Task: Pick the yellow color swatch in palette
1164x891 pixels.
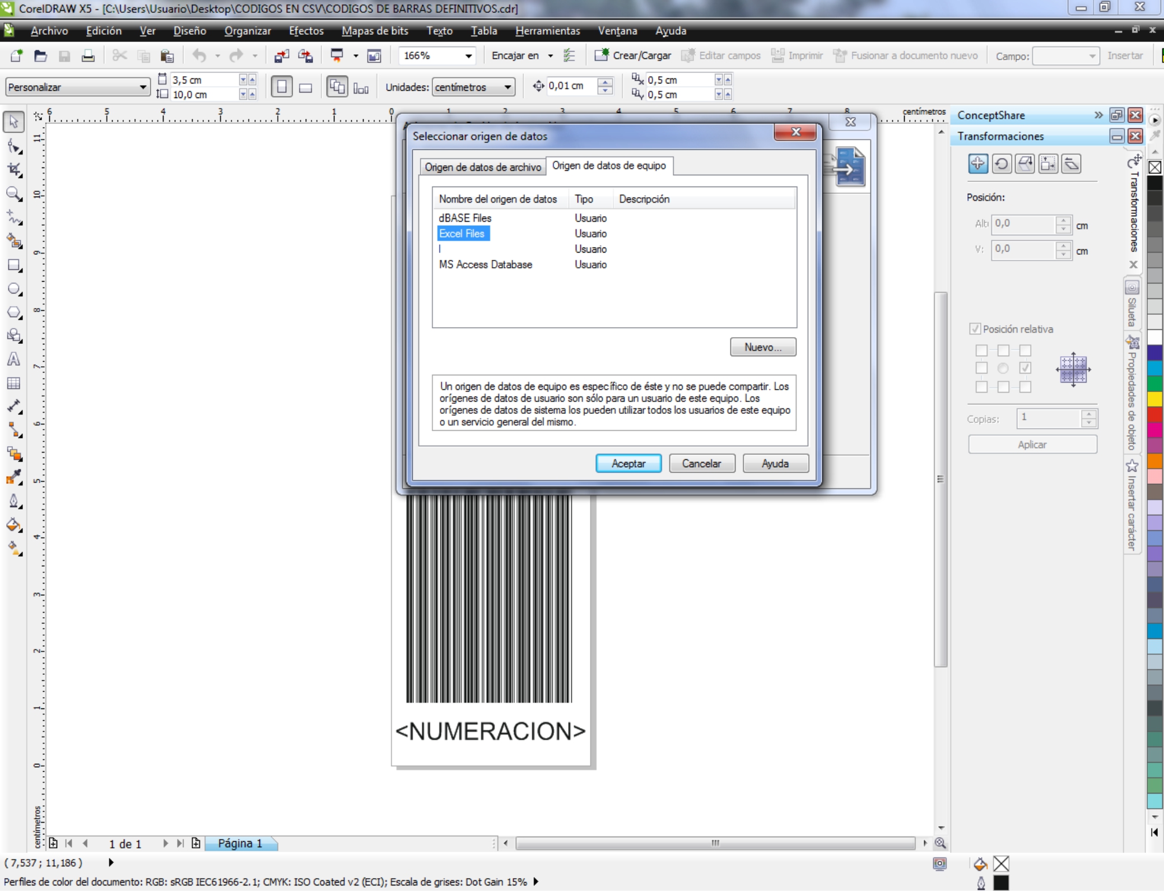Action: point(1154,399)
